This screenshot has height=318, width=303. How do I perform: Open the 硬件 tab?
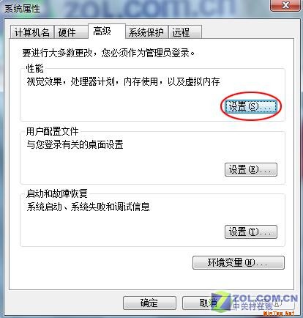click(x=71, y=32)
